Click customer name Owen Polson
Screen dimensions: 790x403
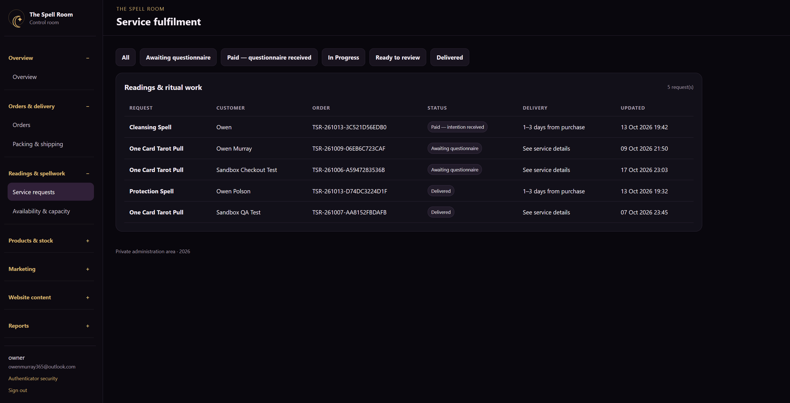(233, 191)
